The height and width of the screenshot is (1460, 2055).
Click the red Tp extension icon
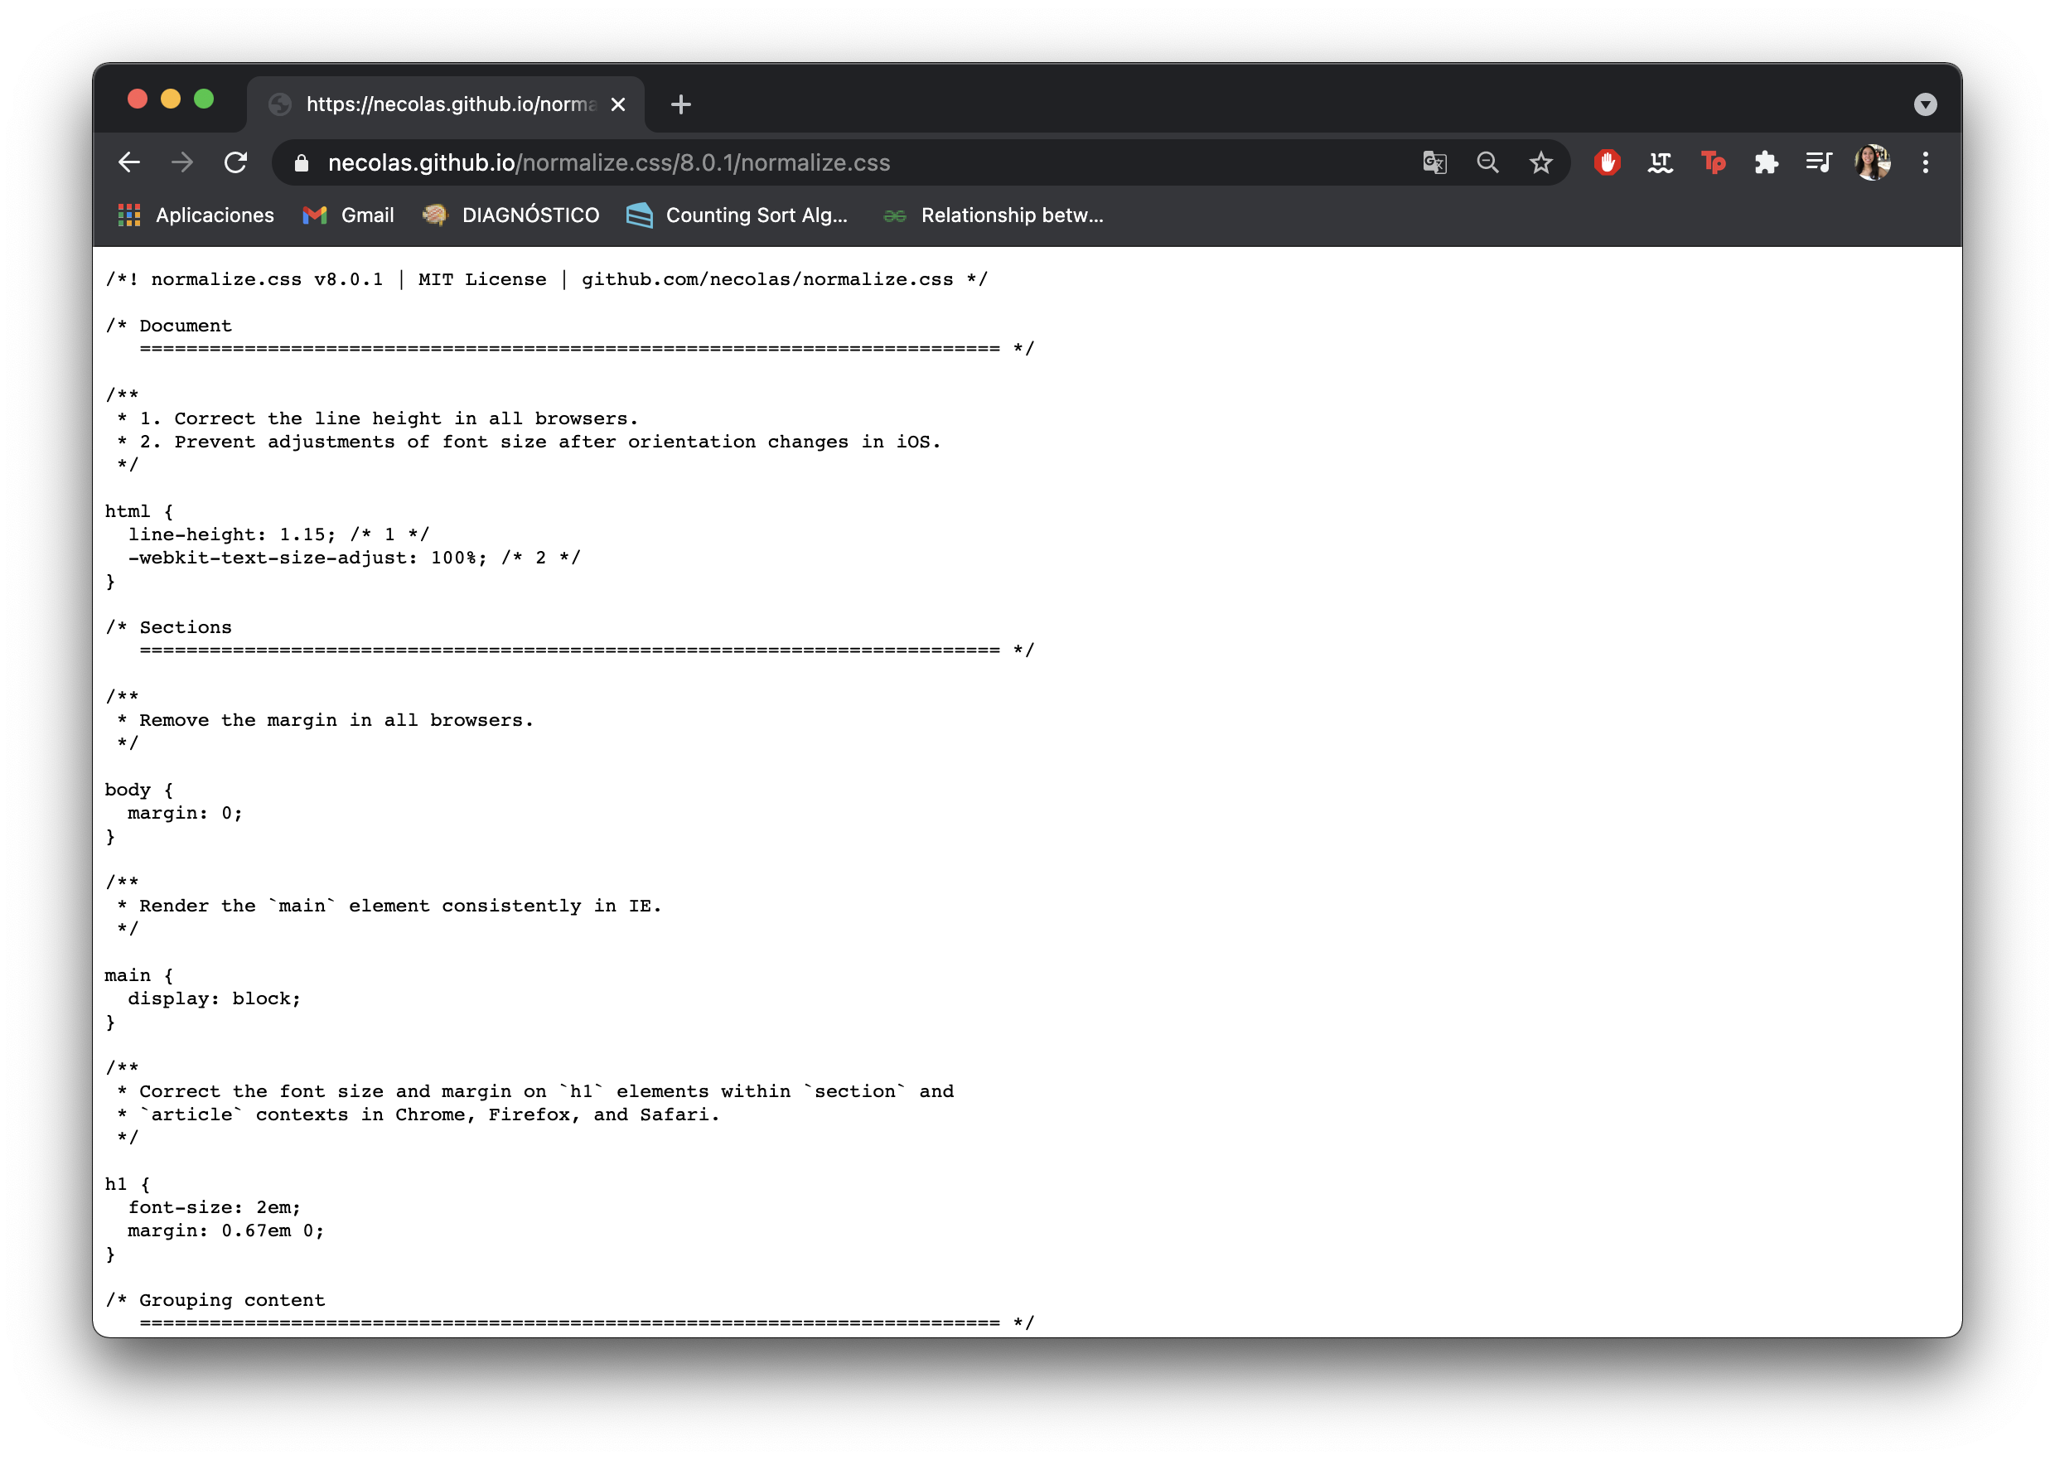(x=1714, y=162)
